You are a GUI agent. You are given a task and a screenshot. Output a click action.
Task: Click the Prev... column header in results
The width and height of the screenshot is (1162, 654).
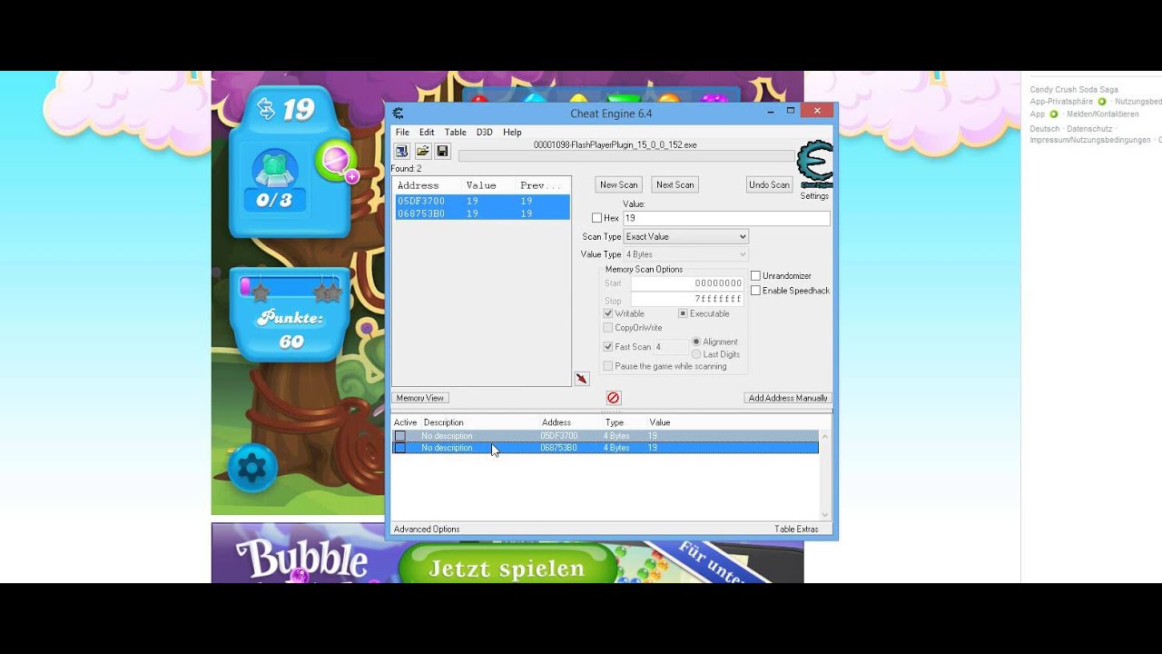pos(541,185)
